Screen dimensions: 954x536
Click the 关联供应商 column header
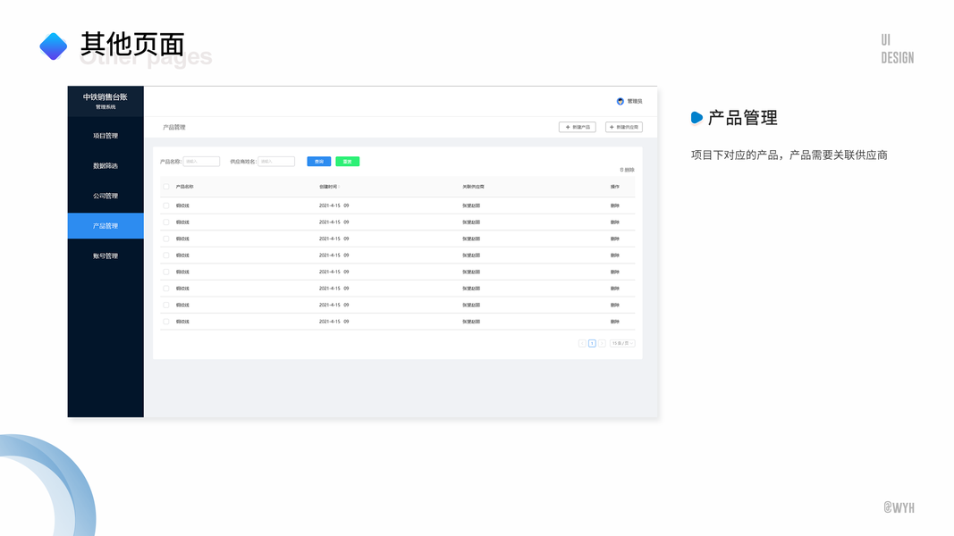[x=473, y=187]
